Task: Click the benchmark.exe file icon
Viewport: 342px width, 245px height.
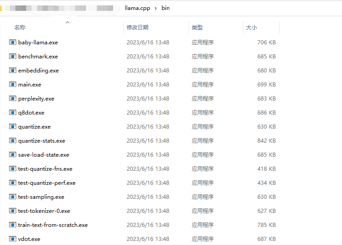Action: tap(12, 56)
